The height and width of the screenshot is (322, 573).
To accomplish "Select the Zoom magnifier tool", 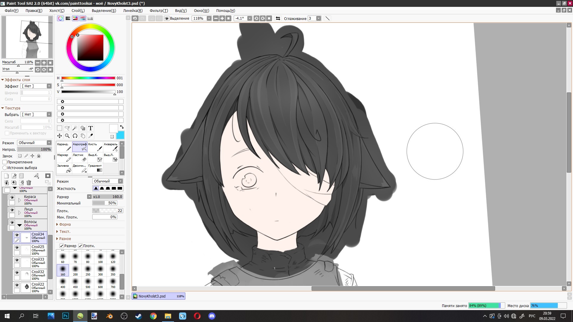I will 67,136.
